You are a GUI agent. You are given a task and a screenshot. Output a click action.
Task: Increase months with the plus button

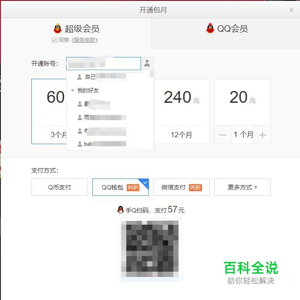point(262,135)
